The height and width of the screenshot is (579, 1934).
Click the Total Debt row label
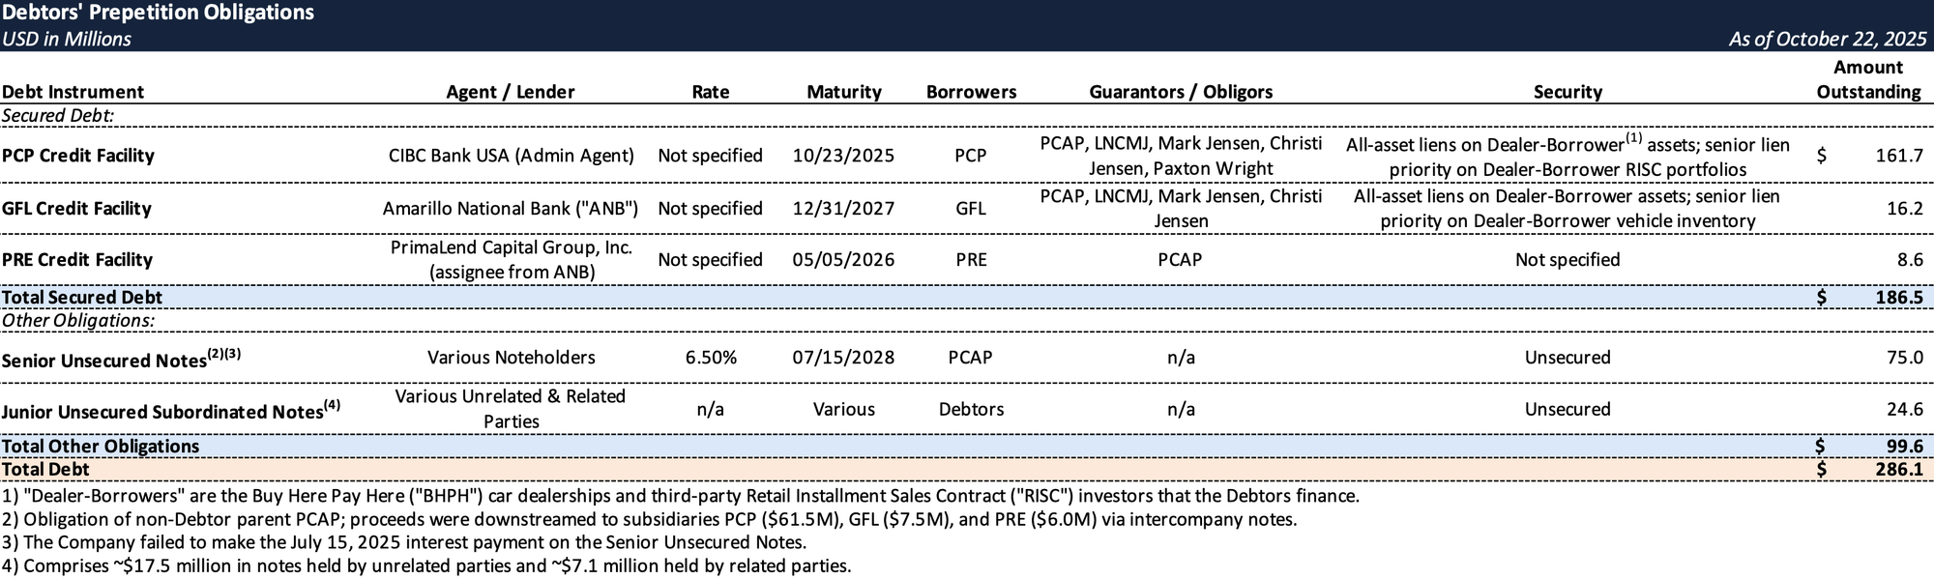click(x=45, y=469)
